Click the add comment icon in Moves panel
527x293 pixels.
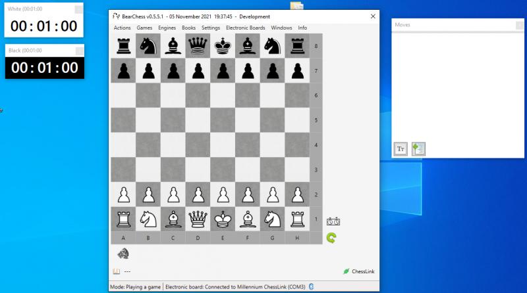click(418, 149)
